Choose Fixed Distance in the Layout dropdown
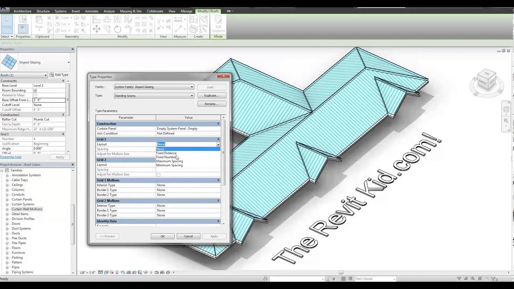The height and width of the screenshot is (289, 514). click(x=166, y=153)
